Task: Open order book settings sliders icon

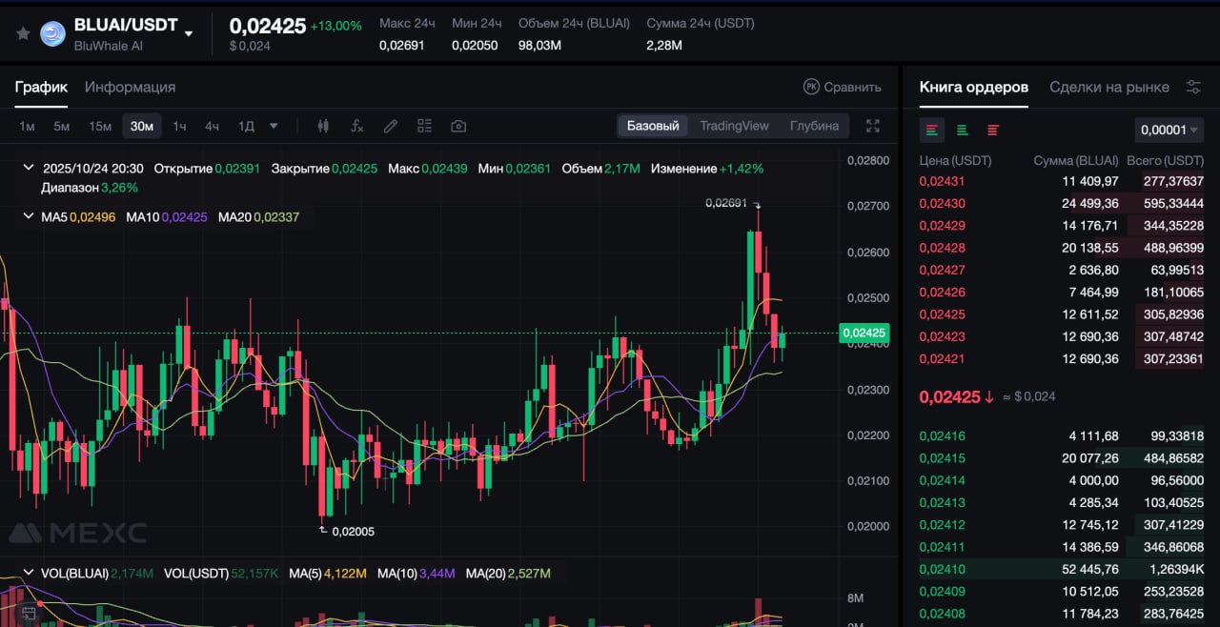Action: tap(1193, 87)
